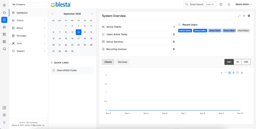This screenshot has width=256, height=129.
Task: Select the 24H time range
Action: point(229,62)
